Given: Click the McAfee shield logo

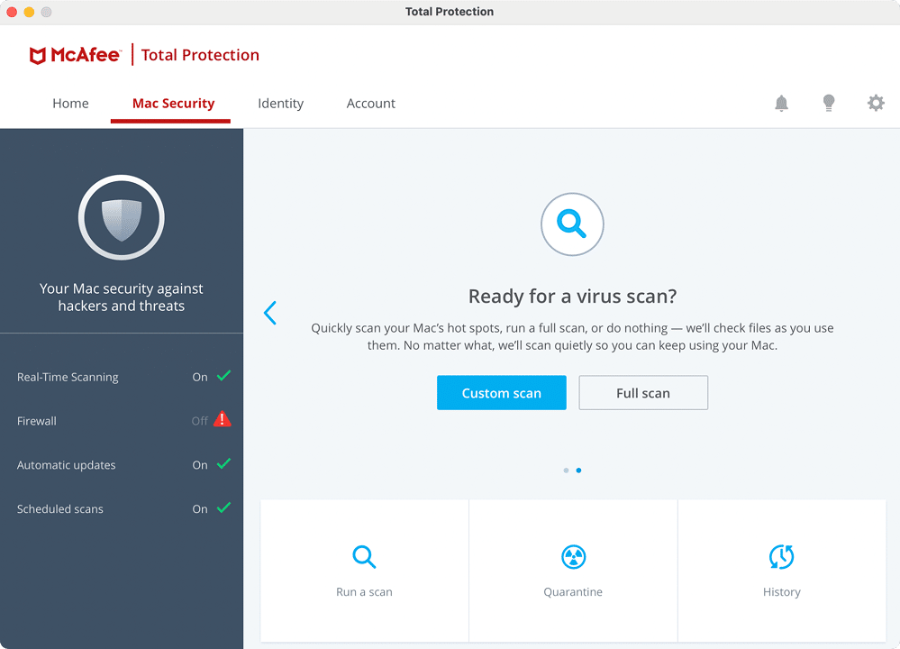Looking at the screenshot, I should (x=37, y=55).
